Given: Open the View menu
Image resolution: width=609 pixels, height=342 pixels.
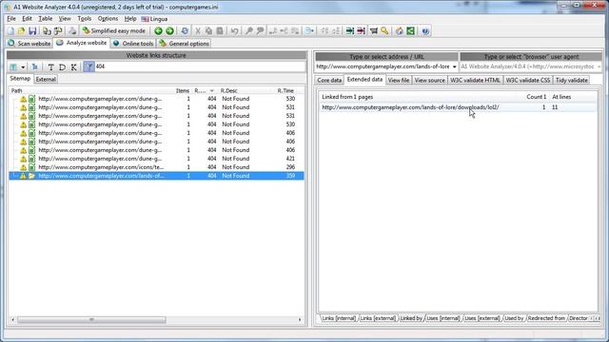Looking at the screenshot, I should (x=65, y=19).
